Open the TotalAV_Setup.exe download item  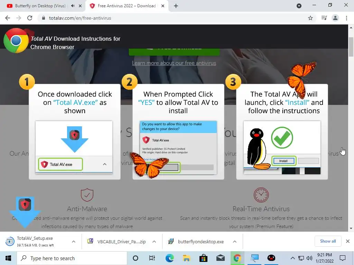click(35, 241)
